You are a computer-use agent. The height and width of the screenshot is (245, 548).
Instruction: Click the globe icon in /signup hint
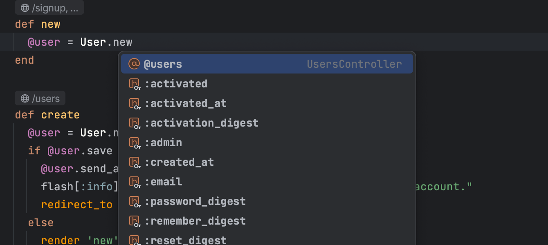(25, 8)
